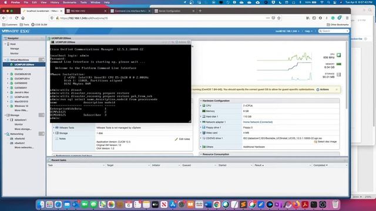Expand the Video card row
Screen dimensions: 376x211
201,133
